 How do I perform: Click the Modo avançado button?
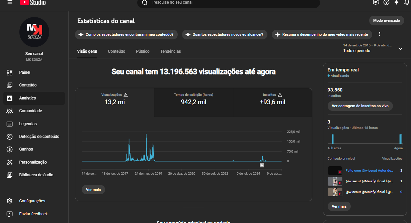(x=386, y=20)
